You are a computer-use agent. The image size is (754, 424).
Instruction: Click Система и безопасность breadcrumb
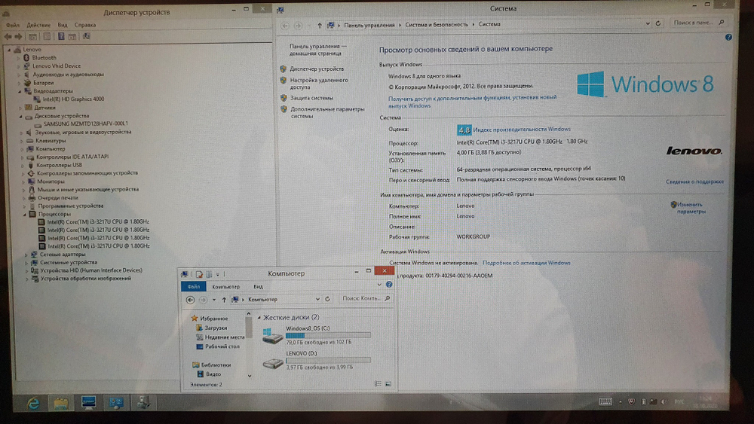(436, 25)
